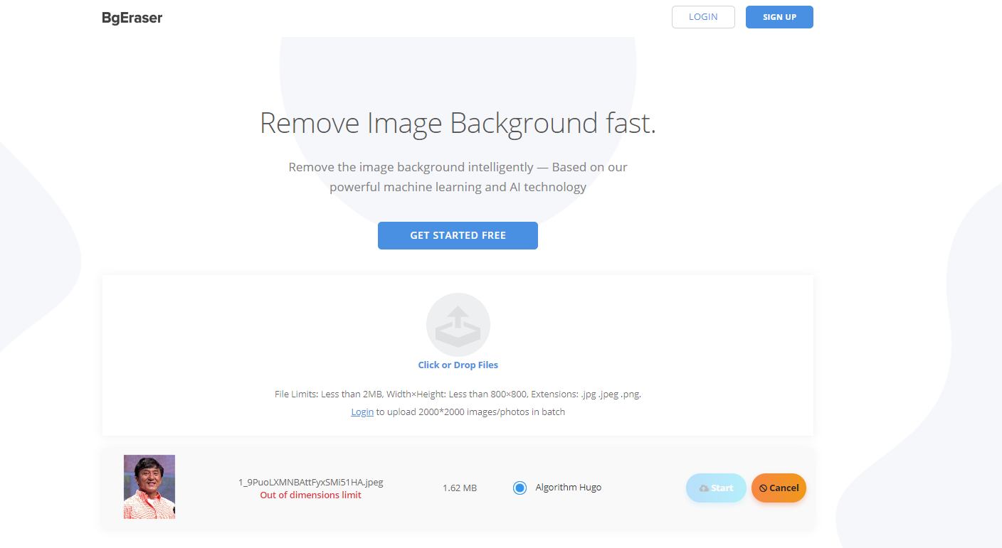Open the uploaded photo thumbnail
This screenshot has height=548, width=1002.
(x=149, y=487)
